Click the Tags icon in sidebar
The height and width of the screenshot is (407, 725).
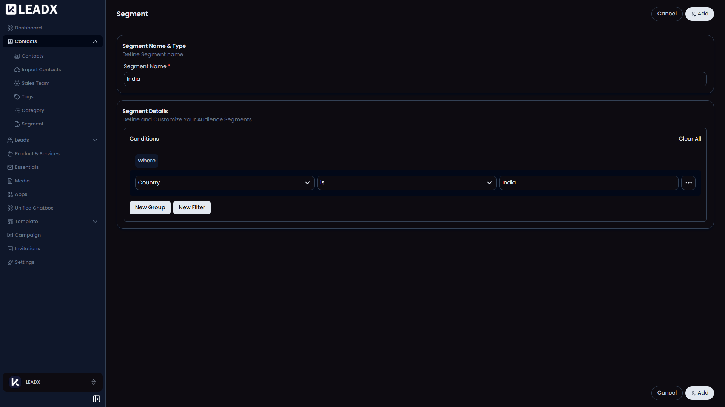(x=17, y=96)
